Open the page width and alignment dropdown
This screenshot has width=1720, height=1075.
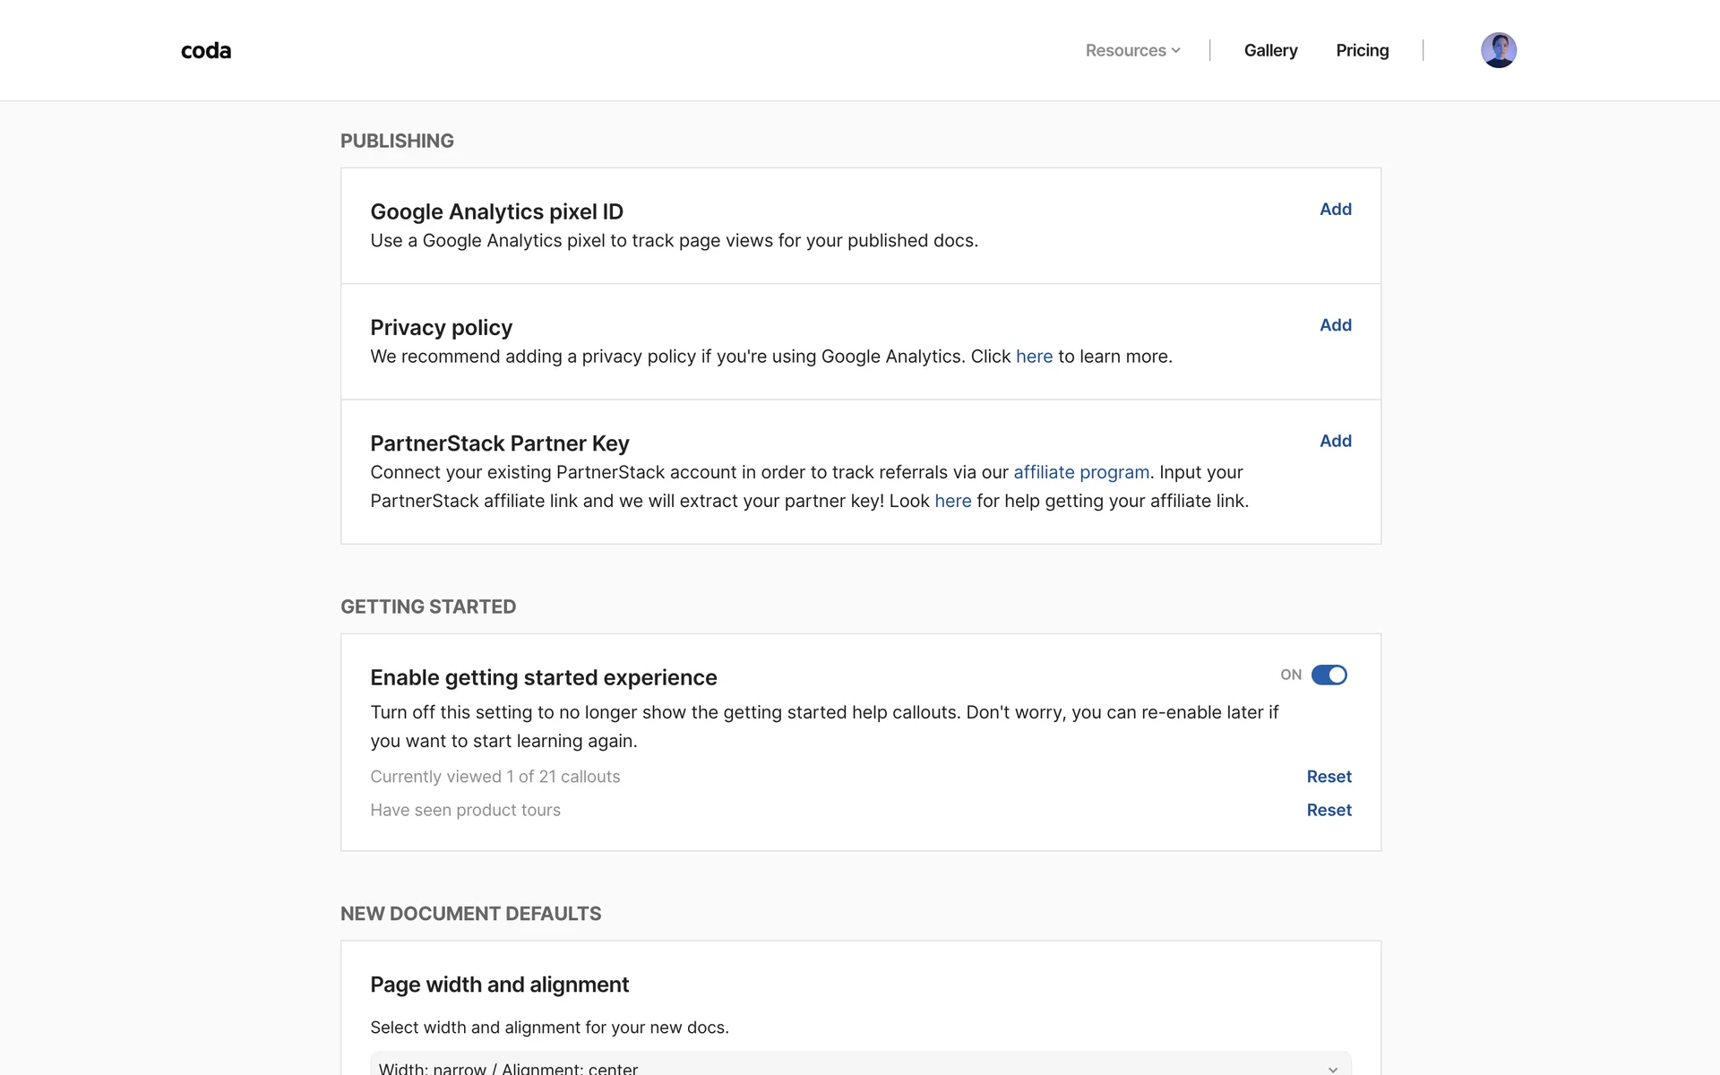coord(860,1066)
